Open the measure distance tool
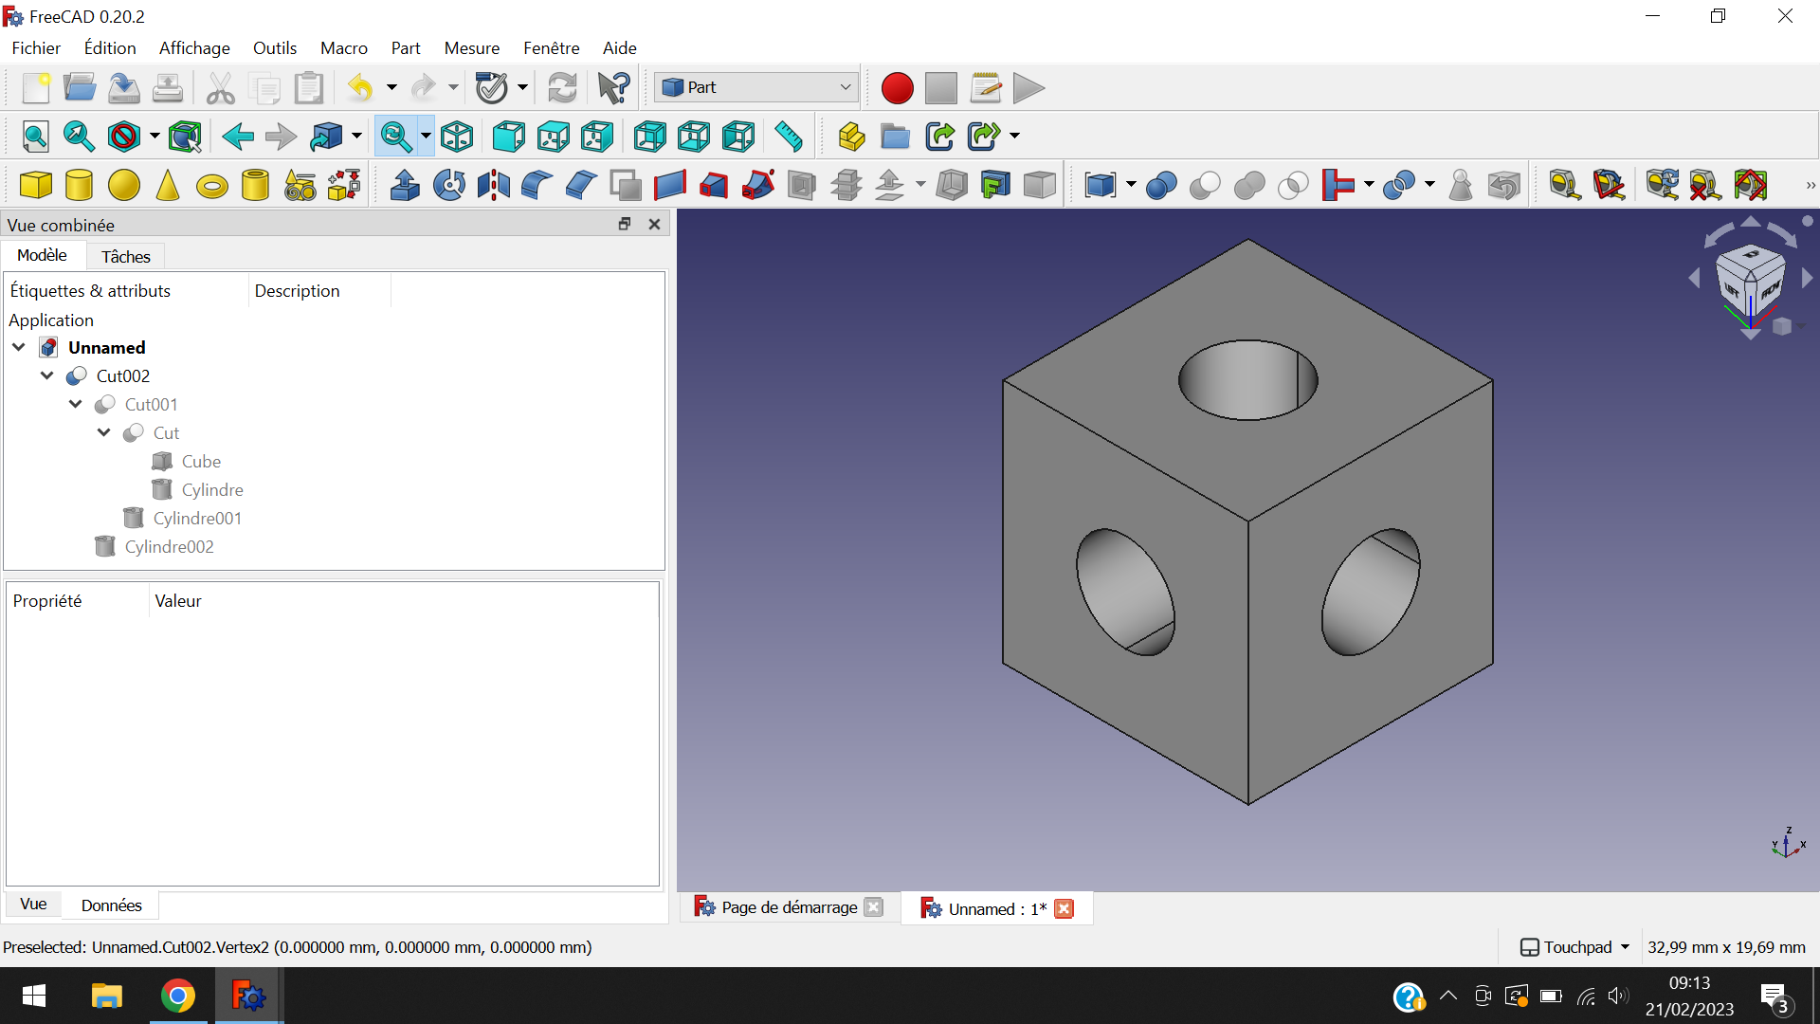 (x=789, y=137)
